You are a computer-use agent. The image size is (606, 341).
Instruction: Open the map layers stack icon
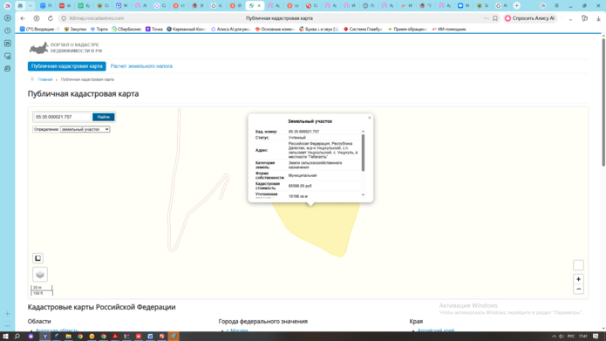tap(40, 275)
